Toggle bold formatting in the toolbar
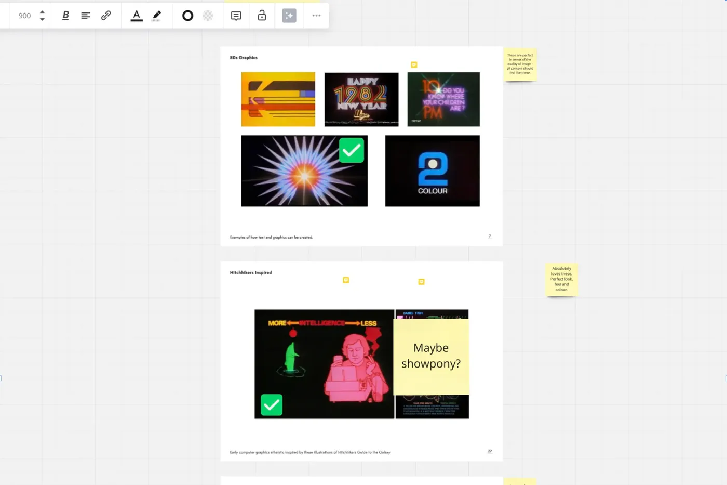Image resolution: width=727 pixels, height=485 pixels. 65,16
